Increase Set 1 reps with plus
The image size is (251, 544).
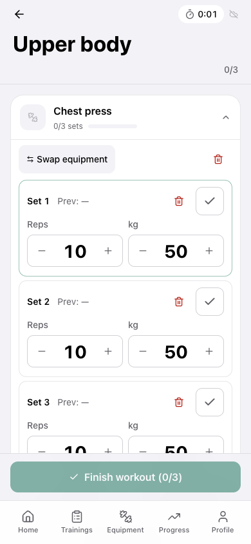[x=108, y=251]
